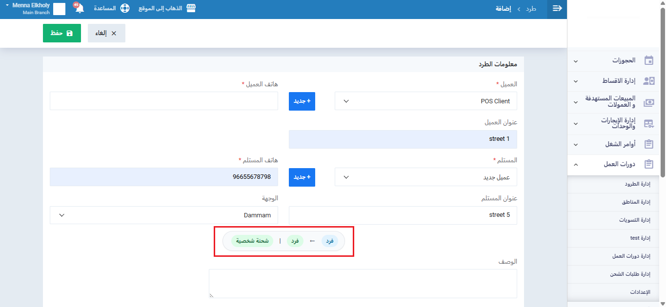Screen dimensions: 666x307
Task: Click the customer phone input field
Action: (x=163, y=101)
